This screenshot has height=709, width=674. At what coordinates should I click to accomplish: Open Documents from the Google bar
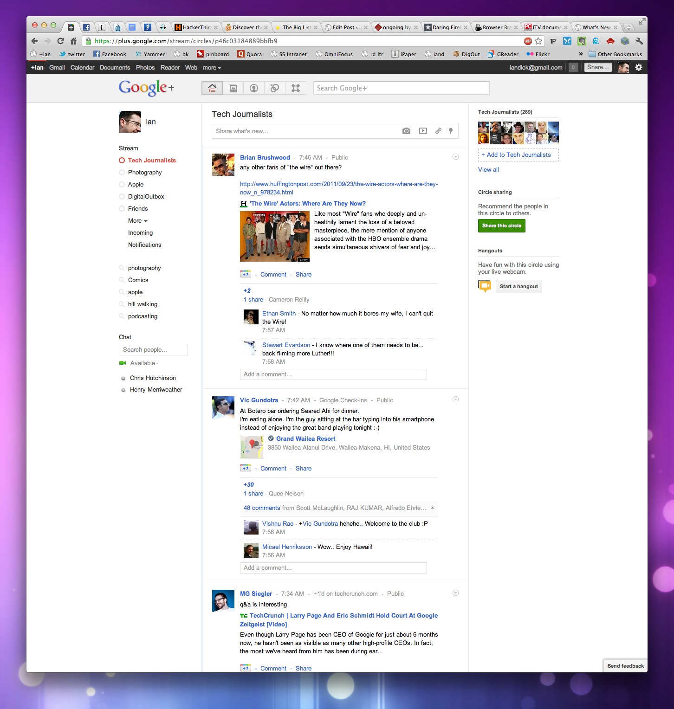click(x=115, y=68)
